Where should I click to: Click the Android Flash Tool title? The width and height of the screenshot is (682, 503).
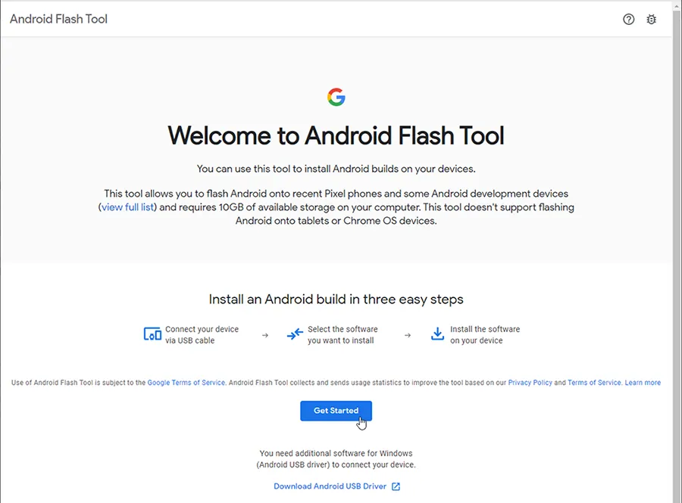tap(58, 19)
